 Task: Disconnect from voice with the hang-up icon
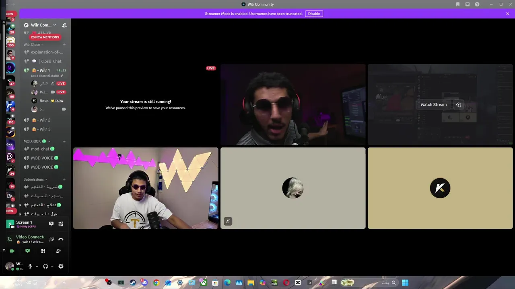point(61,239)
